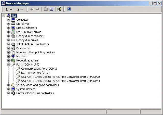Click the Disk drives icon
Screen dimensions: 163x115
[13, 24]
